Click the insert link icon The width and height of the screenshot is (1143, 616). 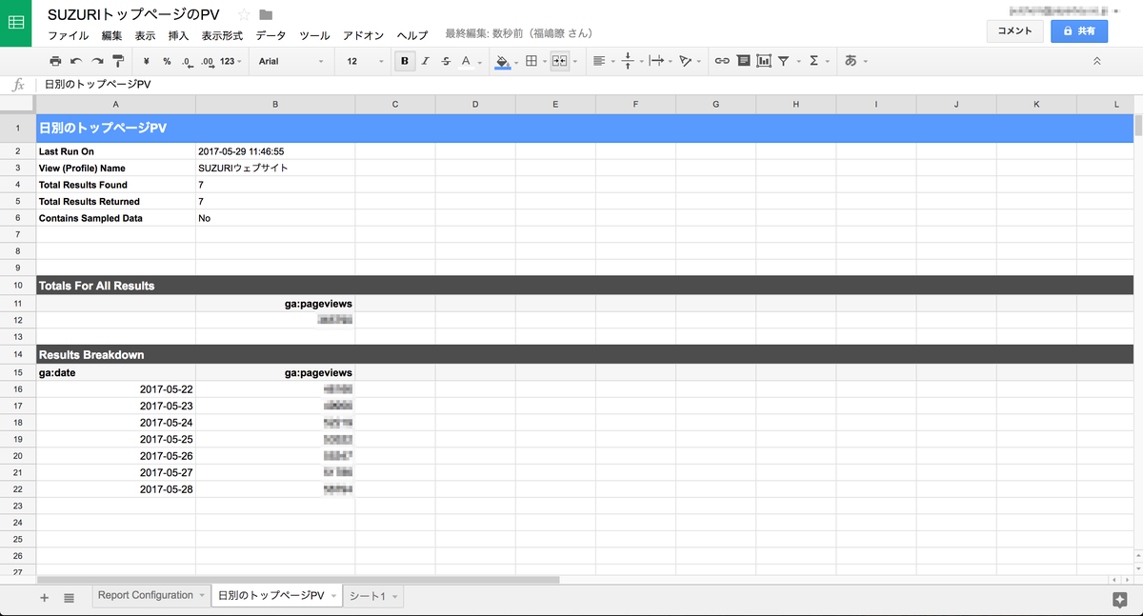click(722, 61)
